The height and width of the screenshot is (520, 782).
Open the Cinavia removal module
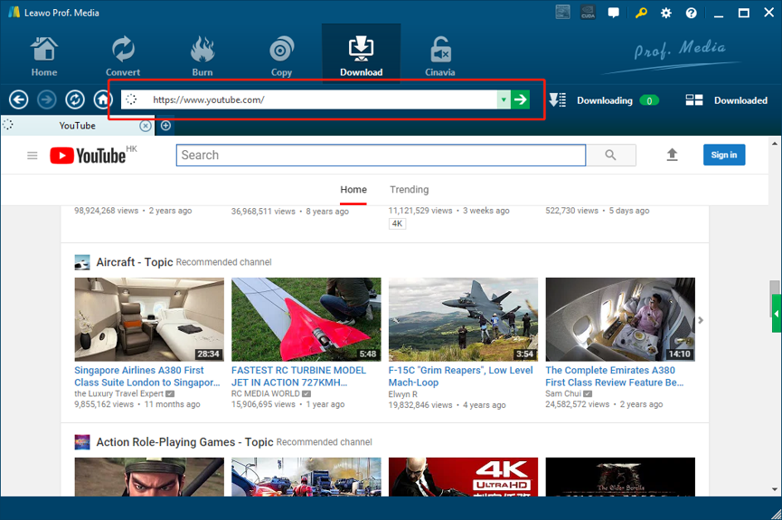pos(440,56)
